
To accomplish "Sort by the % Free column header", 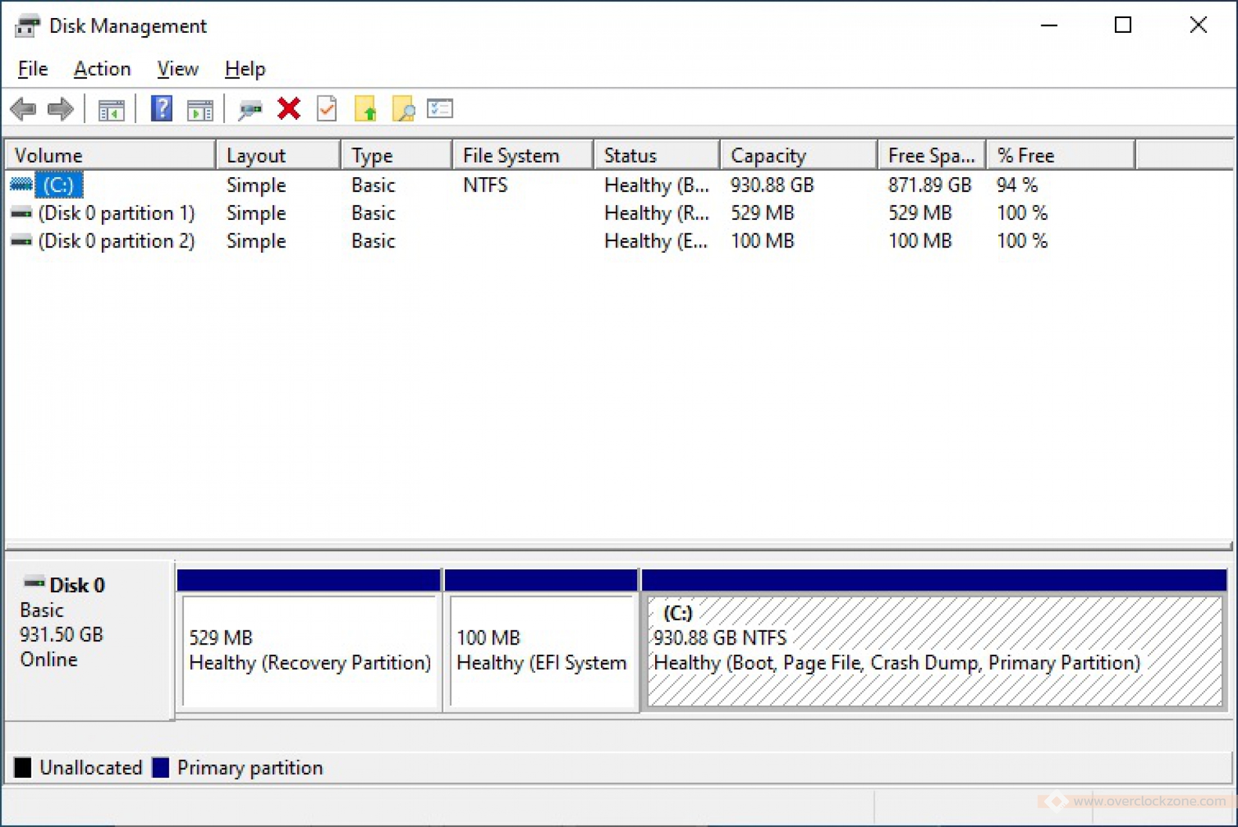I will pos(1061,155).
